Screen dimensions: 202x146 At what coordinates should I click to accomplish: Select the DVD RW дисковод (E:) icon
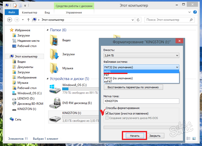(x=55, y=102)
